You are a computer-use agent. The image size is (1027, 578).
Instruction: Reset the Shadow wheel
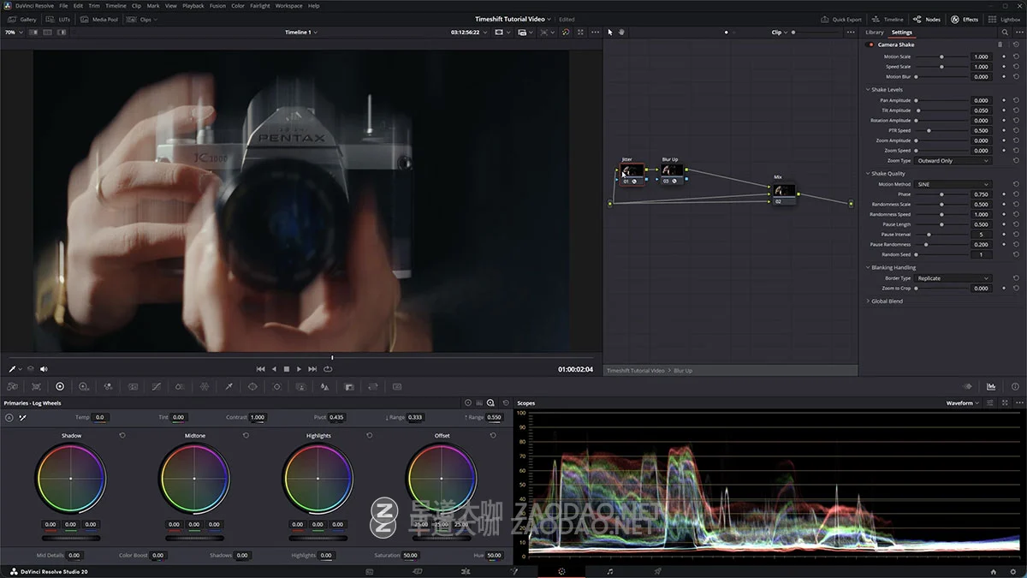click(122, 435)
